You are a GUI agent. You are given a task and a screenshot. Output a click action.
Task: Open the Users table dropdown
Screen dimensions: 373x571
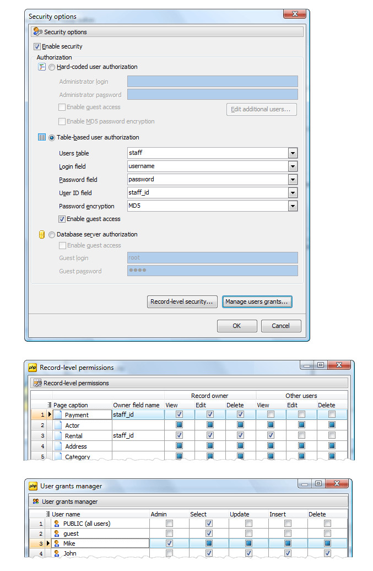(x=293, y=153)
